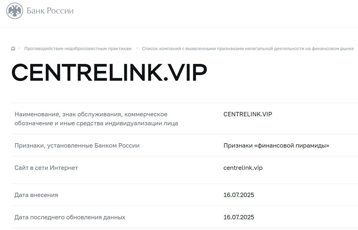Click the Bank of Russia eagle emblem
358x230 pixels.
click(x=15, y=11)
